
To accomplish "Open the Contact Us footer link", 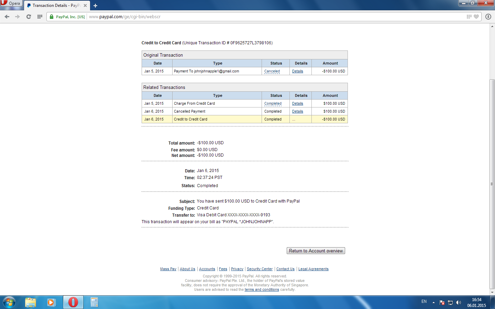I will (285, 269).
